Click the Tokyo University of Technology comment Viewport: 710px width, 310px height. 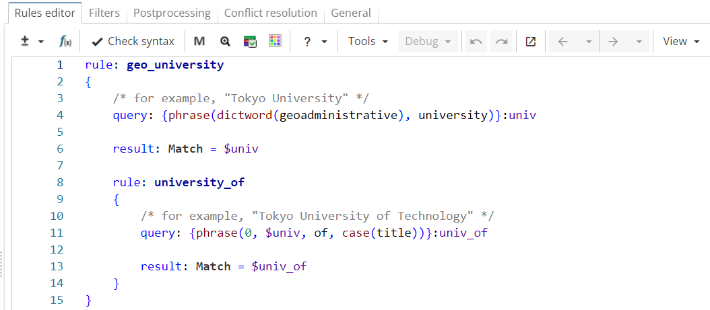(x=317, y=216)
